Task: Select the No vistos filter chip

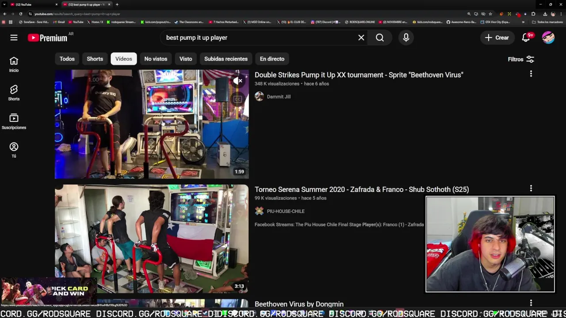Action: (156, 59)
